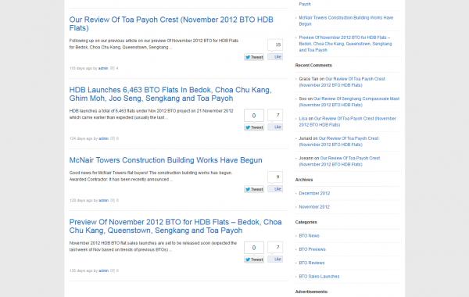Open Joeann's comment on Toa Payoh Crest review
The image size is (469, 297).
tap(339, 161)
